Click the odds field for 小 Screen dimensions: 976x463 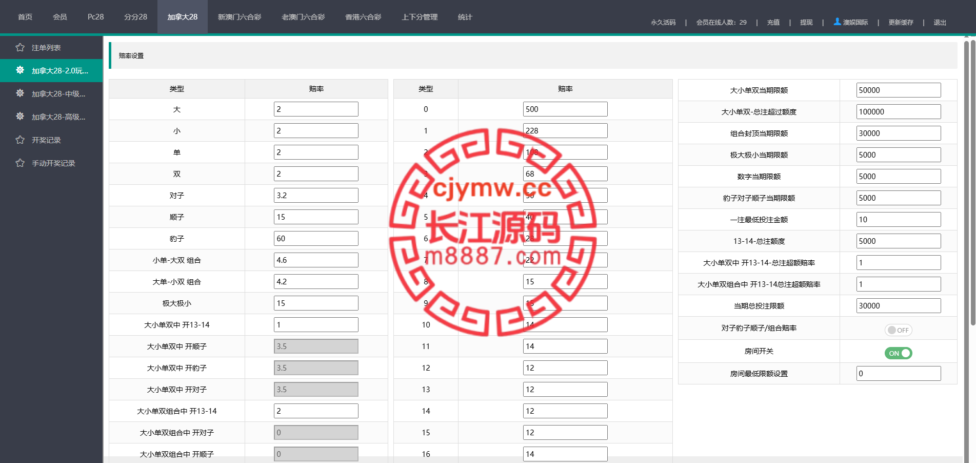tap(316, 130)
